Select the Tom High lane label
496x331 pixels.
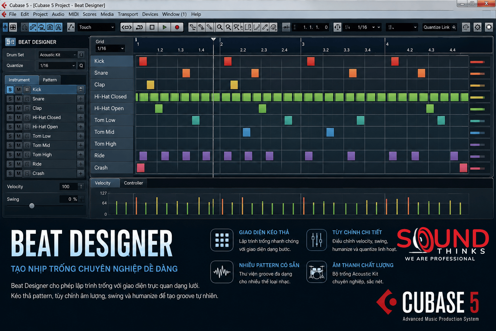112,144
